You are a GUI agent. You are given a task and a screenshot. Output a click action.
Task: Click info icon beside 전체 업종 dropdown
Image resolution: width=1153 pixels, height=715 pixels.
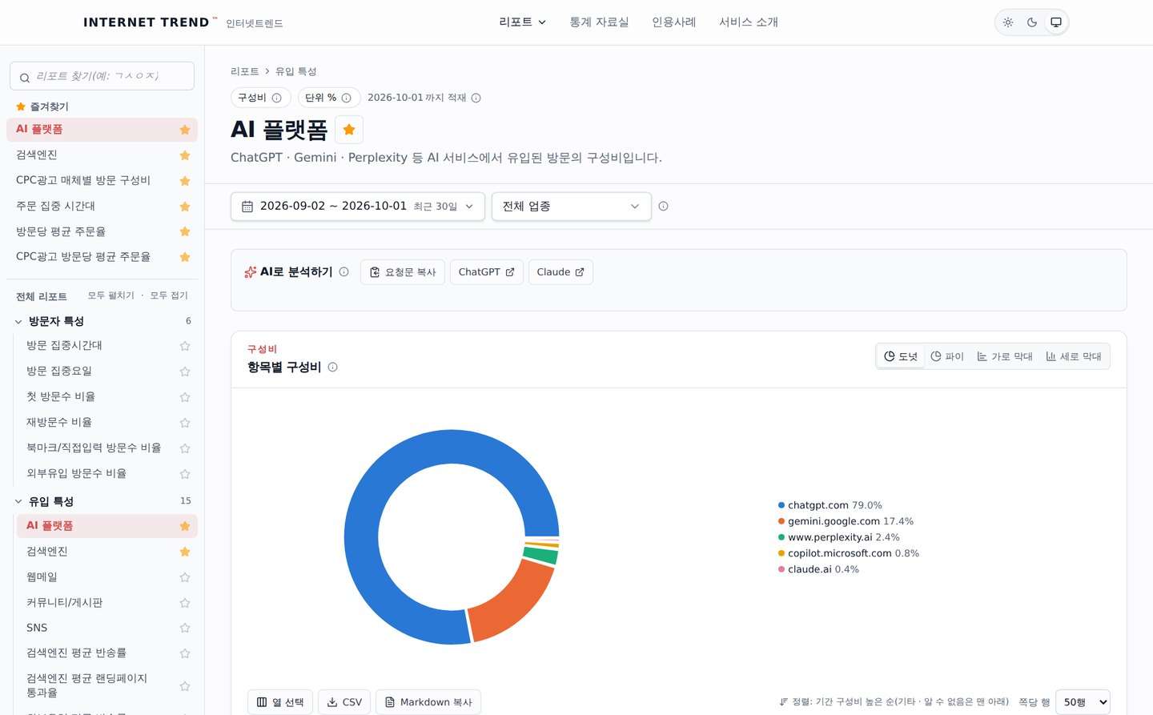pyautogui.click(x=663, y=206)
